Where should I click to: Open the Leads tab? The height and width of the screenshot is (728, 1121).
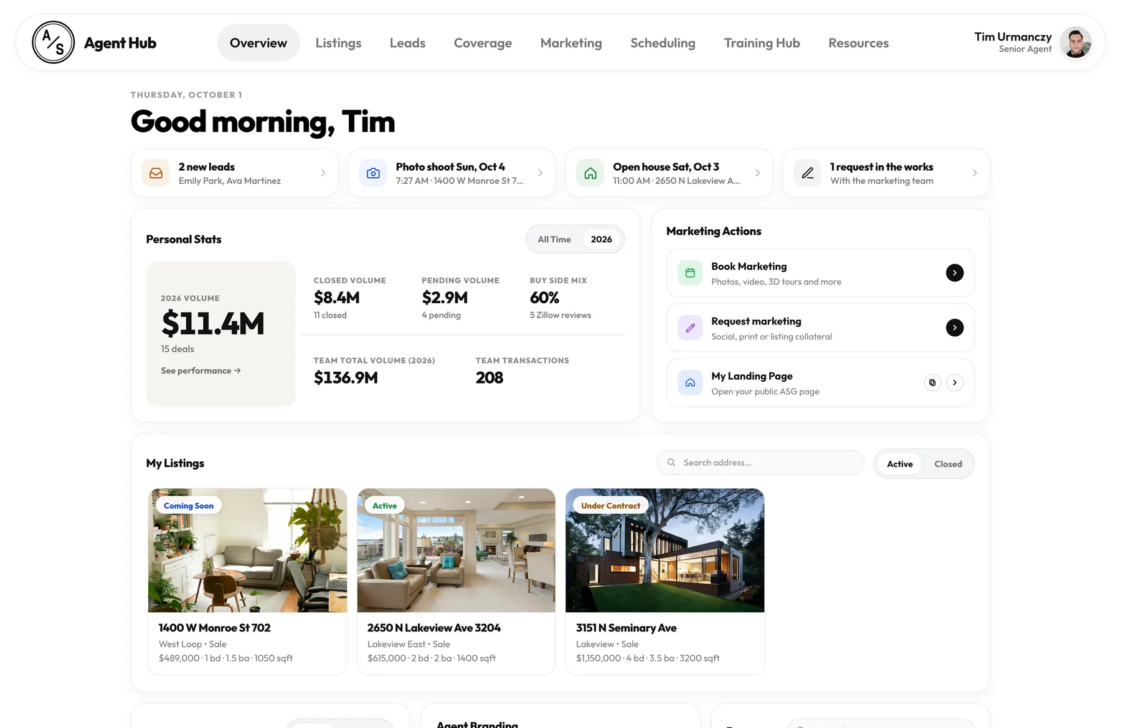(407, 43)
